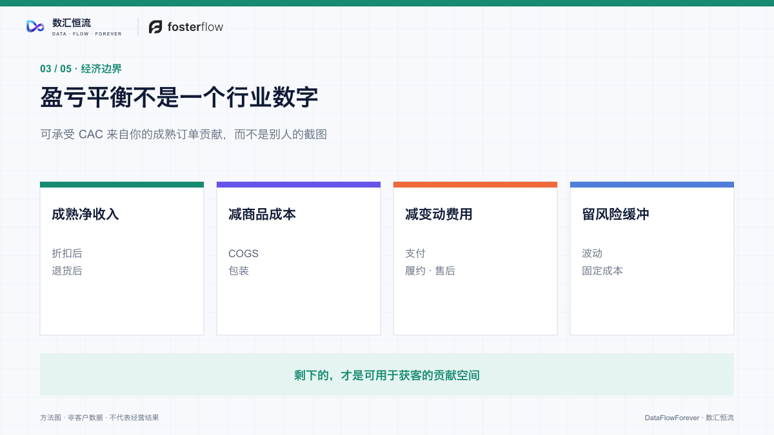
Task: Click the 波动 text
Action: point(592,253)
